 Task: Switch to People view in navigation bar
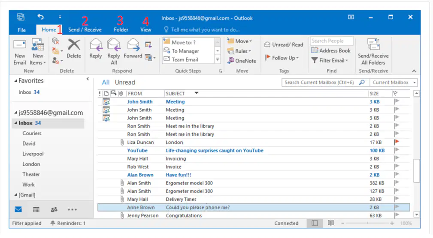coord(54,210)
